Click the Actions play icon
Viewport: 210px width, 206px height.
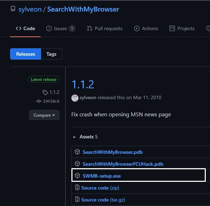pos(137,28)
